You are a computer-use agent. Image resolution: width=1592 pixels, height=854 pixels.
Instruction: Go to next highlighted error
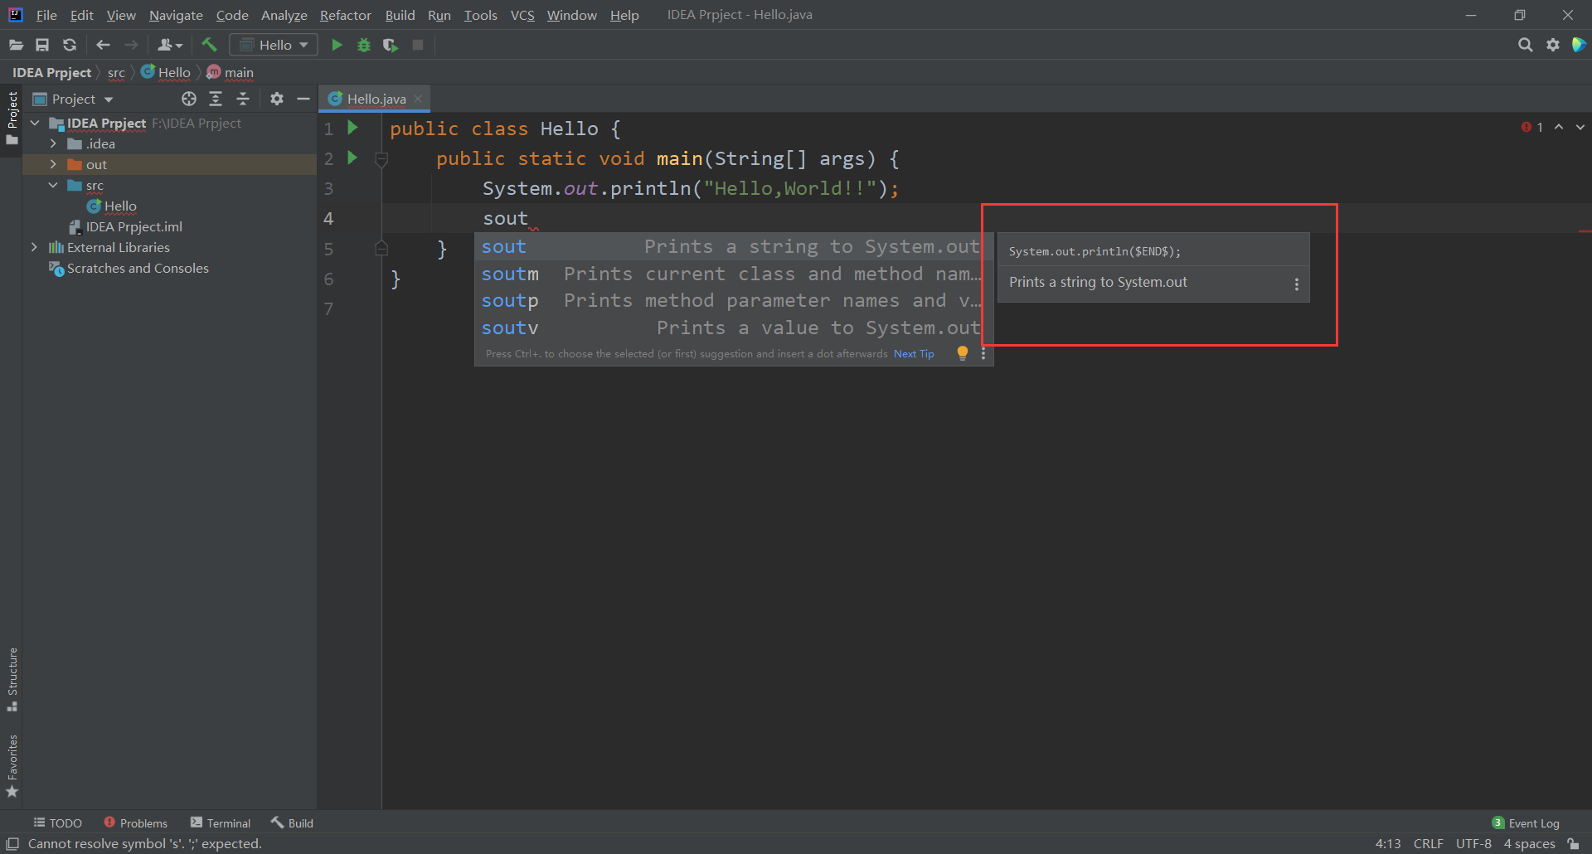coord(1580,127)
